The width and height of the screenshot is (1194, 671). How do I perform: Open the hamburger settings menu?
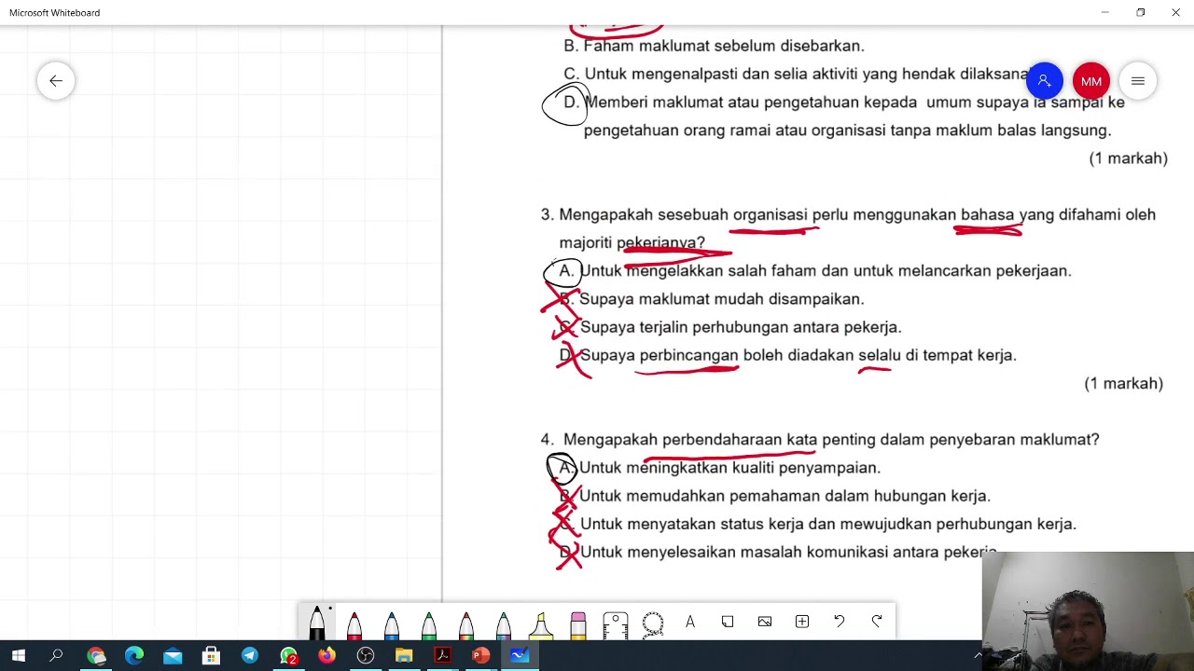pyautogui.click(x=1138, y=81)
